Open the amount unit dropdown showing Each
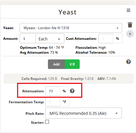This screenshot has width=136, height=133. pyautogui.click(x=50, y=39)
